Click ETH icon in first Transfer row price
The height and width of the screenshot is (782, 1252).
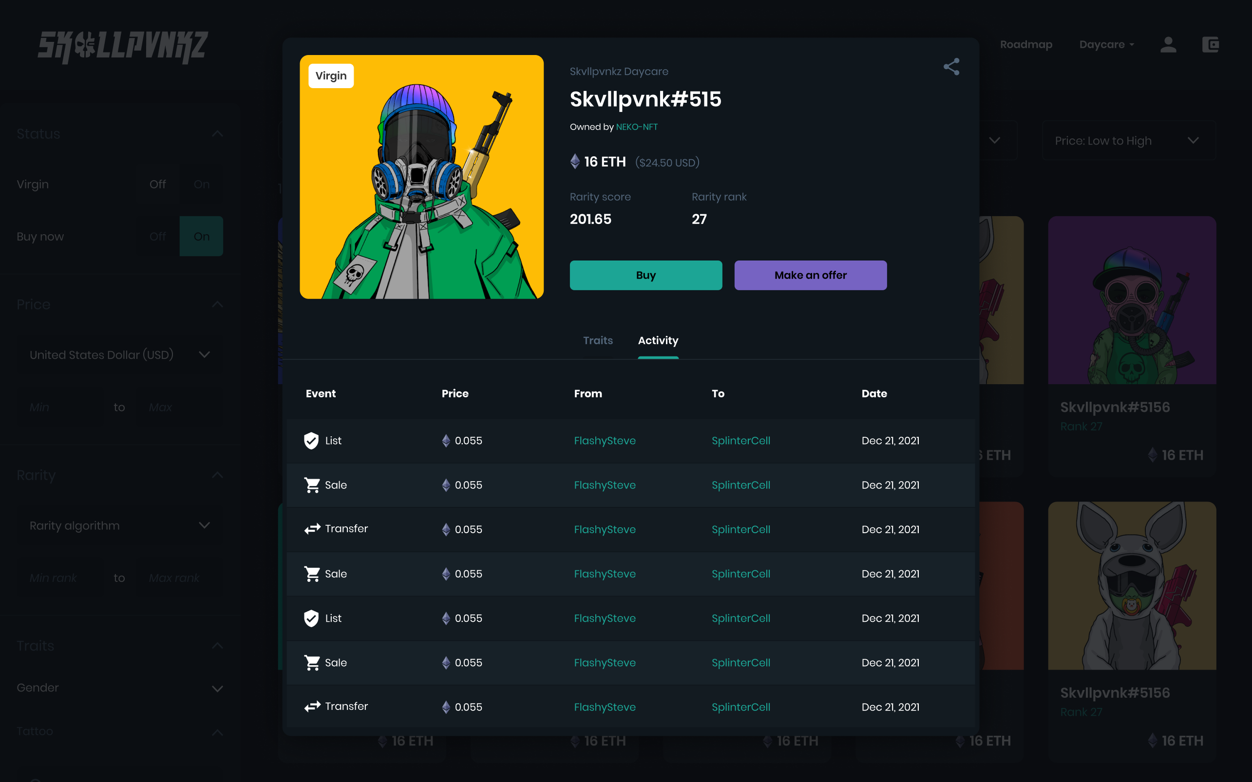pos(446,529)
